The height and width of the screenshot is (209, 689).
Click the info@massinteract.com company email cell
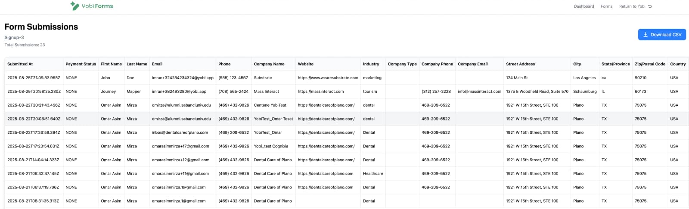click(479, 92)
